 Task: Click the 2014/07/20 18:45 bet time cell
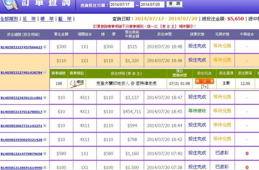[164, 112]
